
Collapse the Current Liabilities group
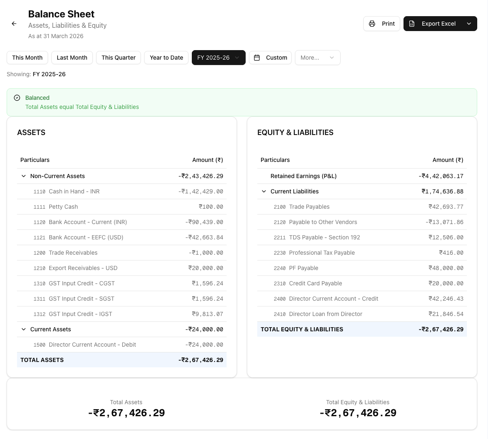point(264,191)
